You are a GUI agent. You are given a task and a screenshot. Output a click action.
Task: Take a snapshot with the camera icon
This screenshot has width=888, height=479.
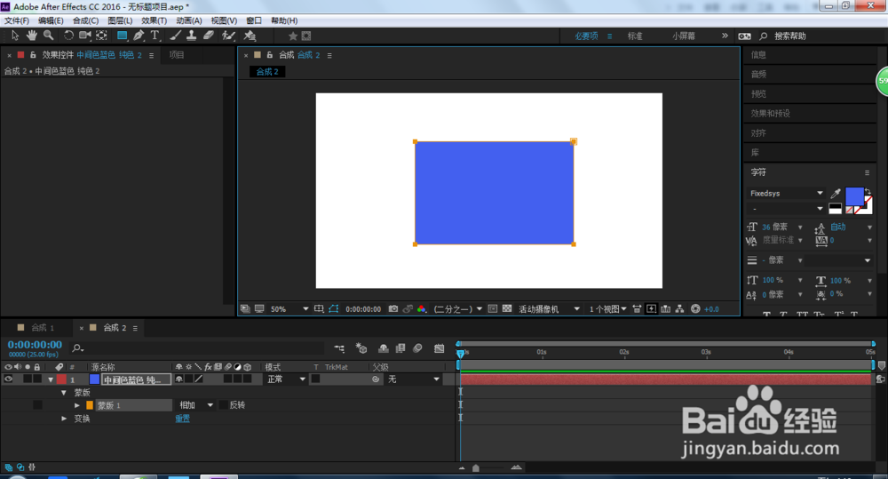[393, 309]
